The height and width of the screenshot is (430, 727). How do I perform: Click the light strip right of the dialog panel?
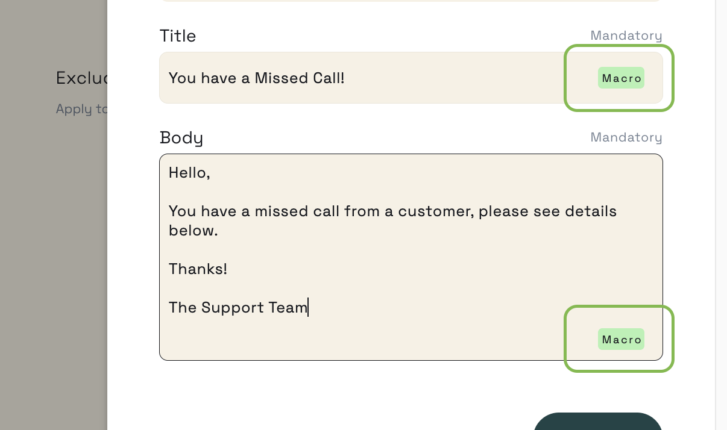(x=721, y=215)
